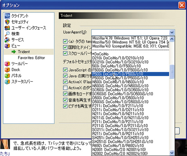Click the Search (検索) magnifier icon
The image size is (187, 156).
(x=7, y=34)
